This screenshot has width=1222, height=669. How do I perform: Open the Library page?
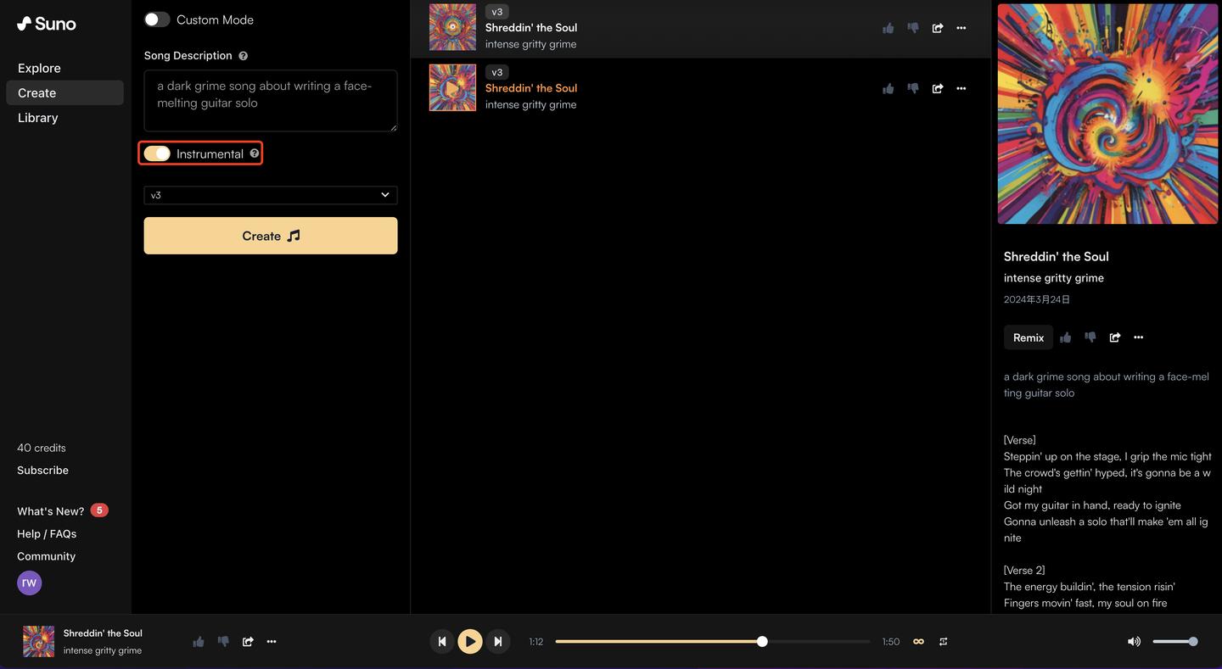[x=38, y=118]
